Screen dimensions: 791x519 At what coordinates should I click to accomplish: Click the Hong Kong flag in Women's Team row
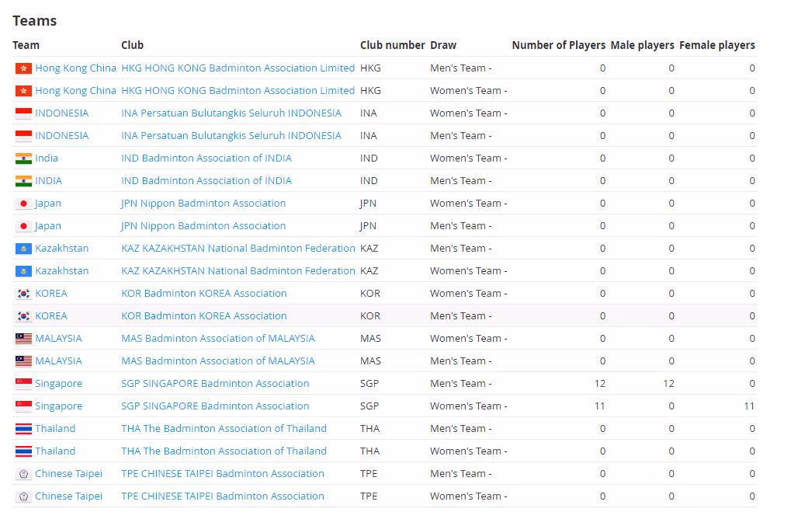click(x=23, y=91)
